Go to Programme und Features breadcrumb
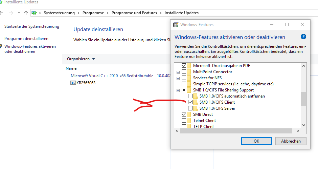Image resolution: width=318 pixels, height=169 pixels. [x=134, y=13]
